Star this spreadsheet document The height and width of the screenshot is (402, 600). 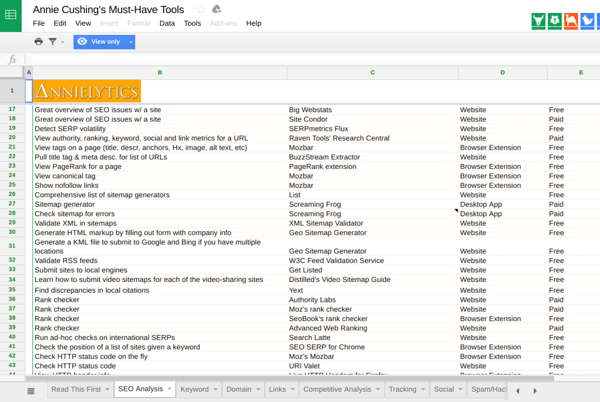[201, 9]
